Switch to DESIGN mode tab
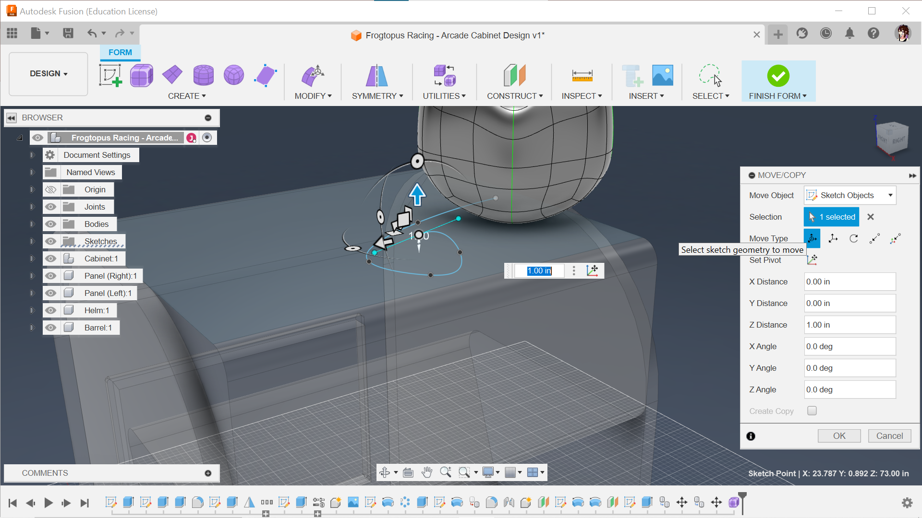Screen dimensions: 922x518 click(x=48, y=73)
